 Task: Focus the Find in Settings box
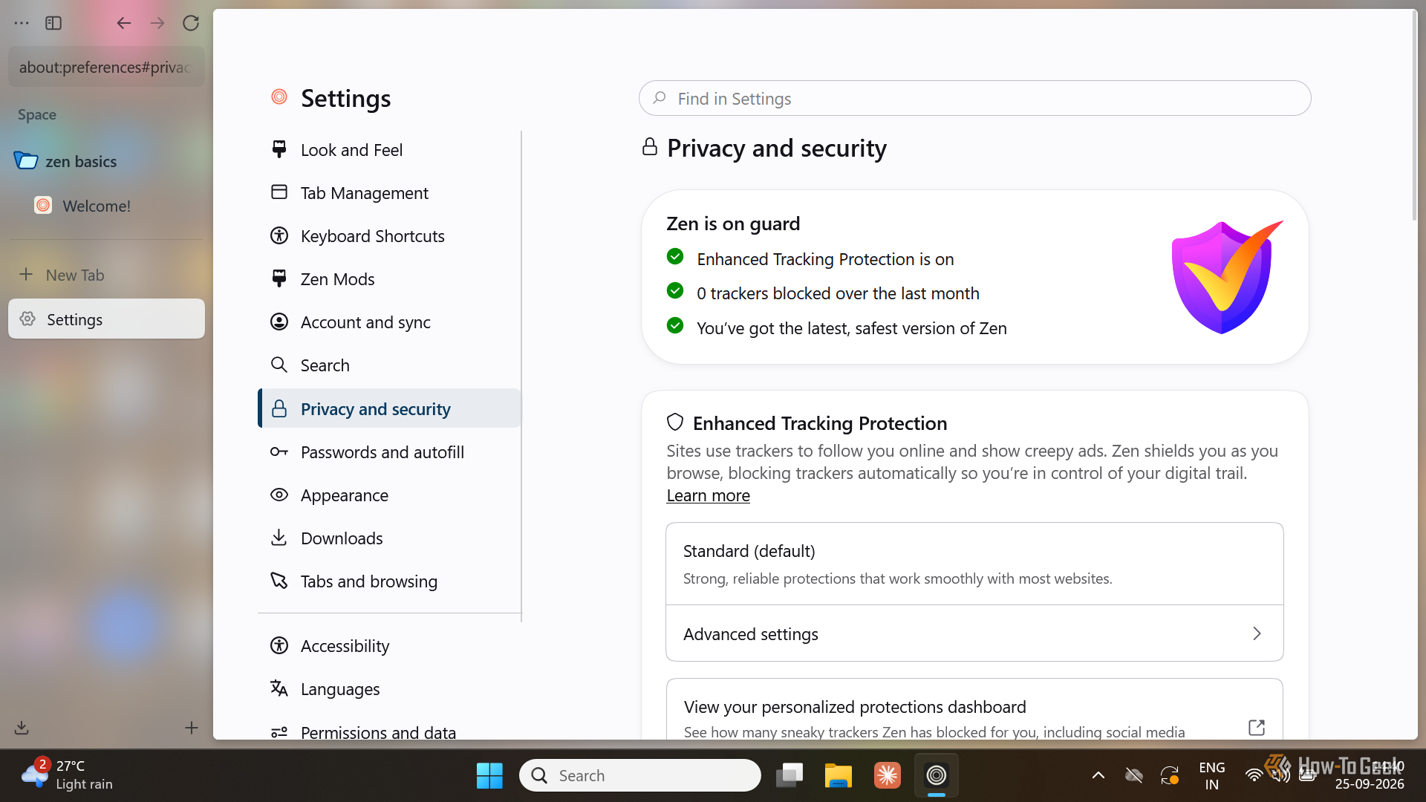point(974,98)
